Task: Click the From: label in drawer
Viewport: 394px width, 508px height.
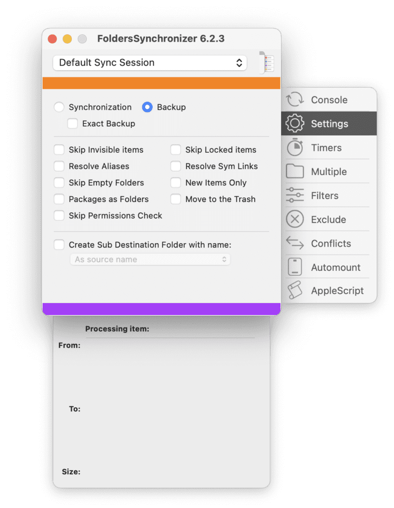Action: coord(69,345)
